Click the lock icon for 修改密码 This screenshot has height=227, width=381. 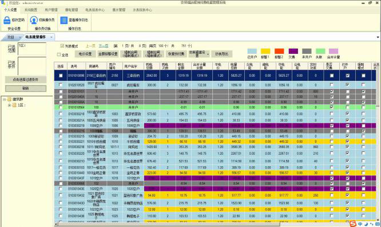click(7, 20)
